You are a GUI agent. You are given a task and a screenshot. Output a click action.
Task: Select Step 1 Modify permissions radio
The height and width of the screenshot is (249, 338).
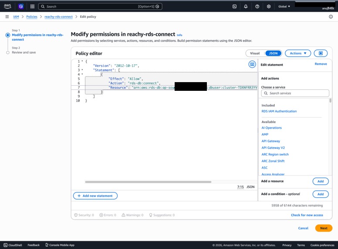click(8, 35)
